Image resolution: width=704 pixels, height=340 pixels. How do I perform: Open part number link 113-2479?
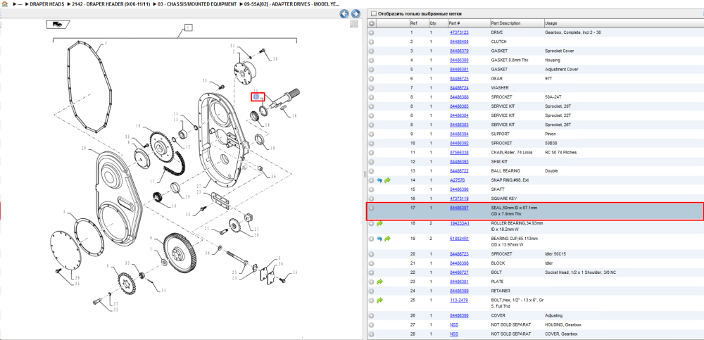coord(458,300)
